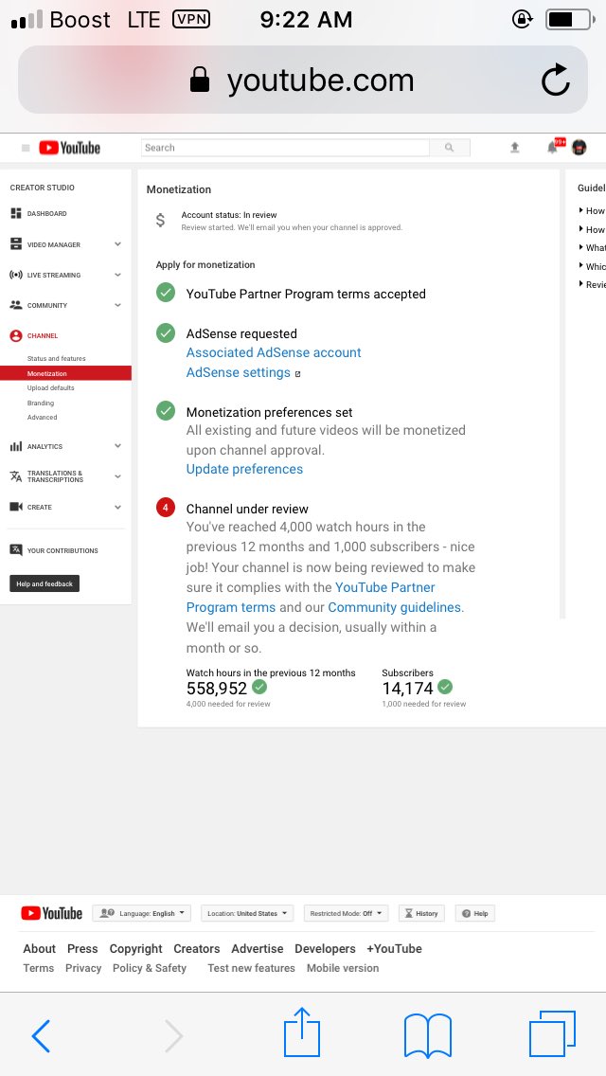Open Branding settings
The width and height of the screenshot is (606, 1076).
[x=41, y=403]
